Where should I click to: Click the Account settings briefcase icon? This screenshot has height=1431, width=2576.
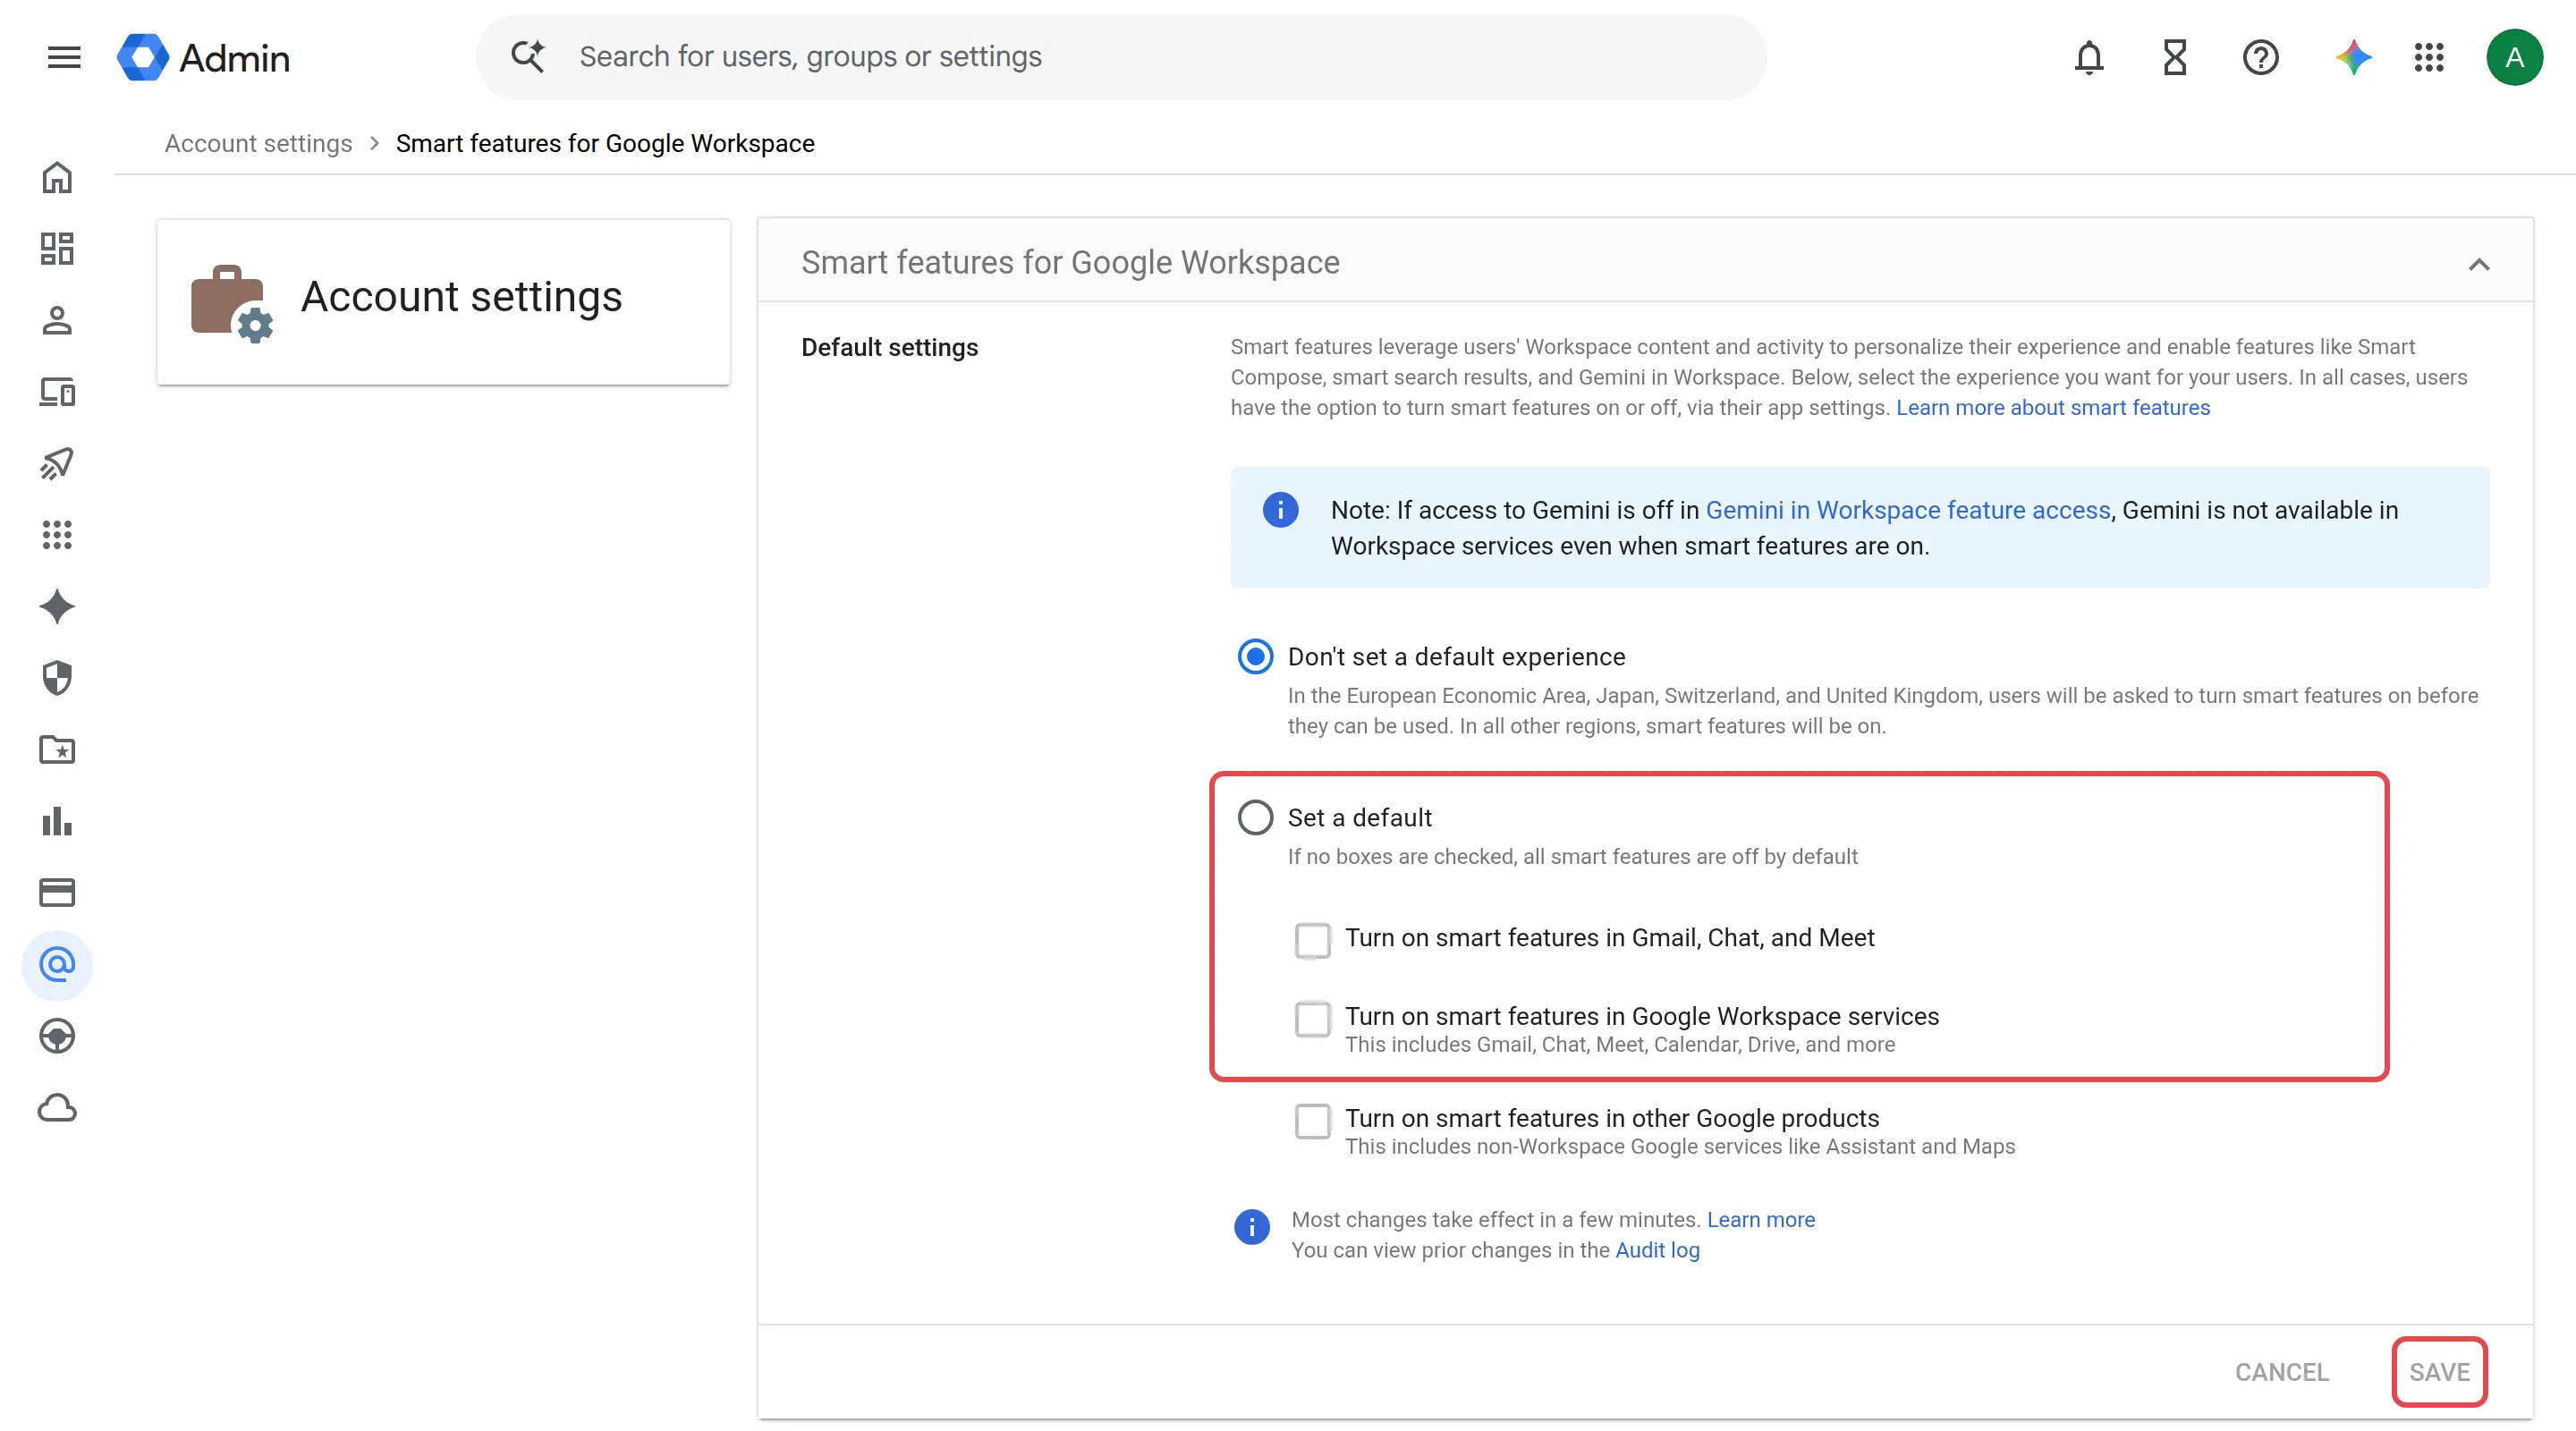[x=231, y=302]
